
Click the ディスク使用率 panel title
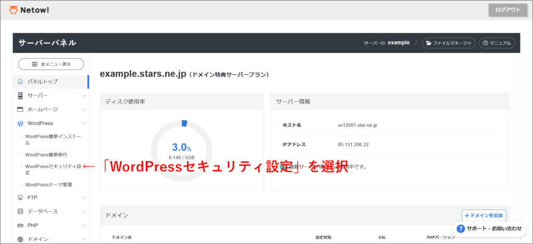tap(125, 101)
